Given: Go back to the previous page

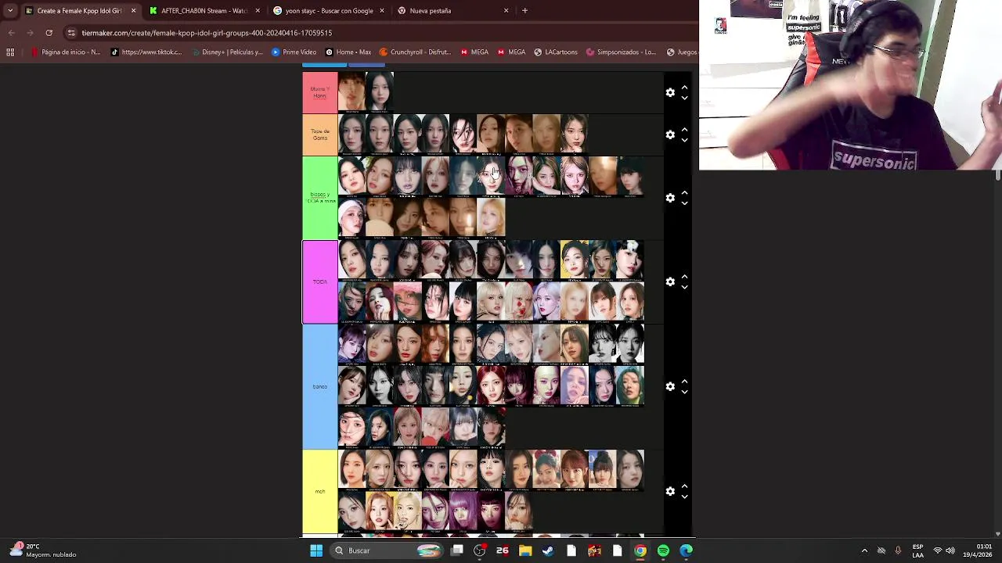Looking at the screenshot, I should point(11,33).
